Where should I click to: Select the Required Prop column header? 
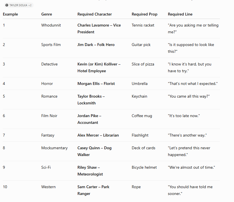point(144,14)
